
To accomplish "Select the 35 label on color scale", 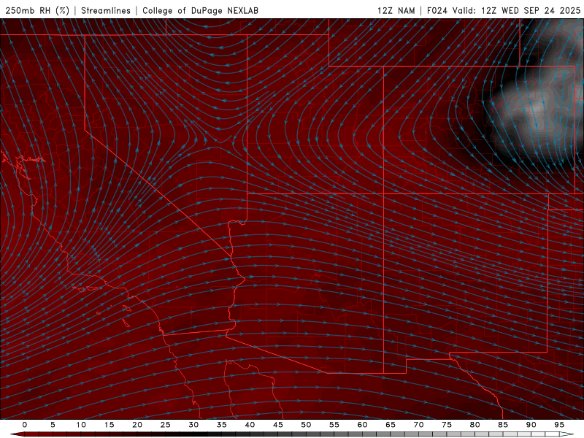I will 222,425.
